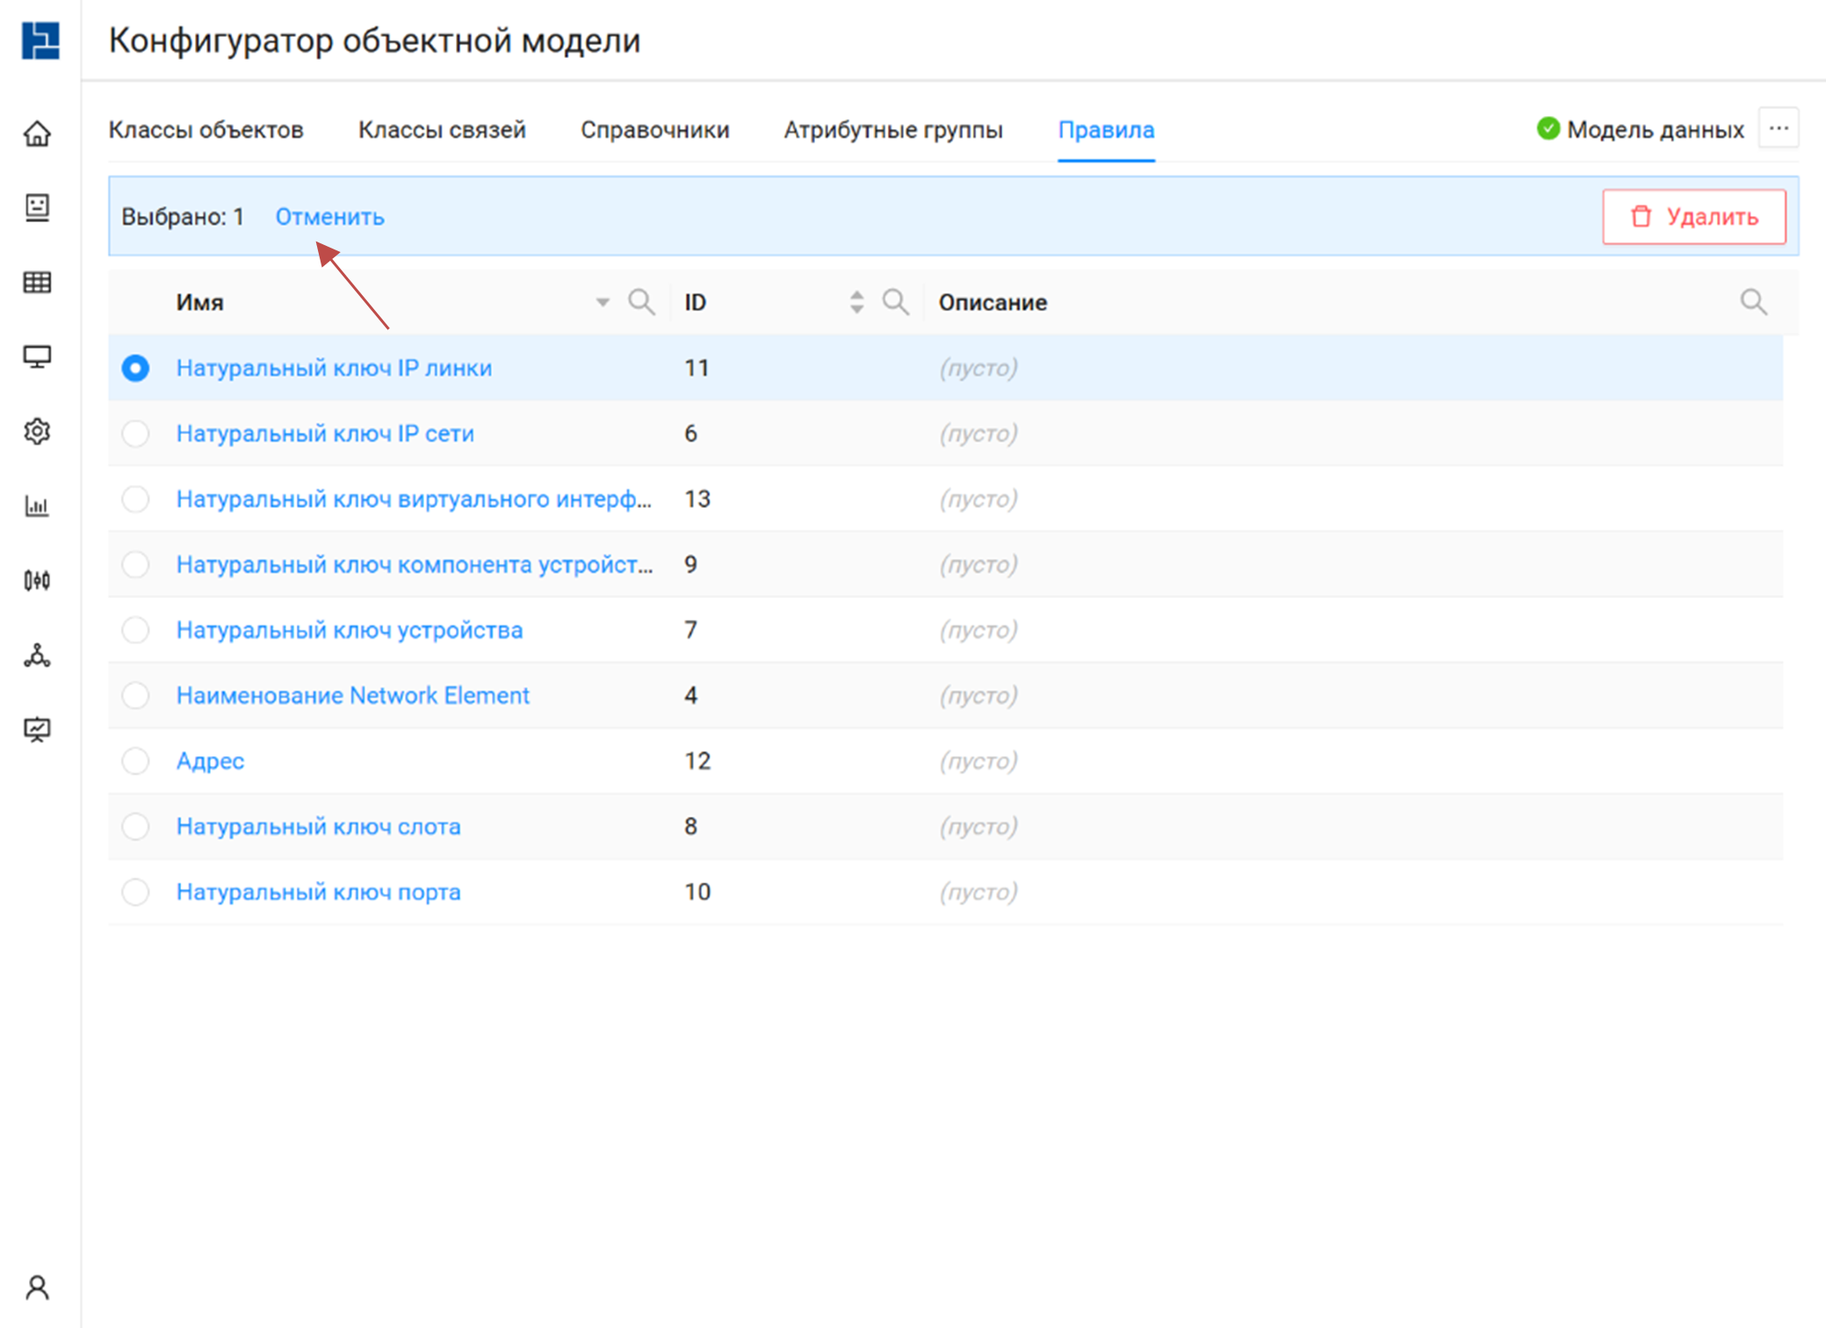Switch to the Справочники tab
This screenshot has width=1826, height=1328.
pos(654,130)
